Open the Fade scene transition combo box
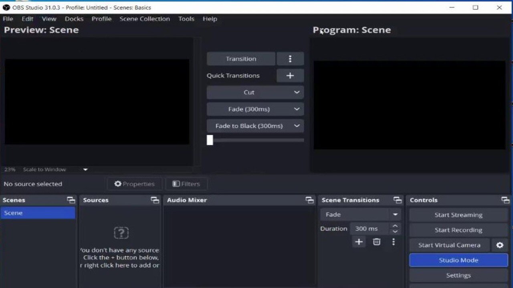This screenshot has width=513, height=288. point(360,214)
